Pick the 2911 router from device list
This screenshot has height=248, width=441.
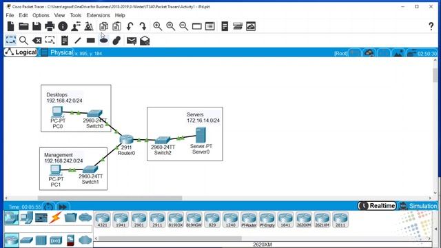pyautogui.click(x=157, y=220)
